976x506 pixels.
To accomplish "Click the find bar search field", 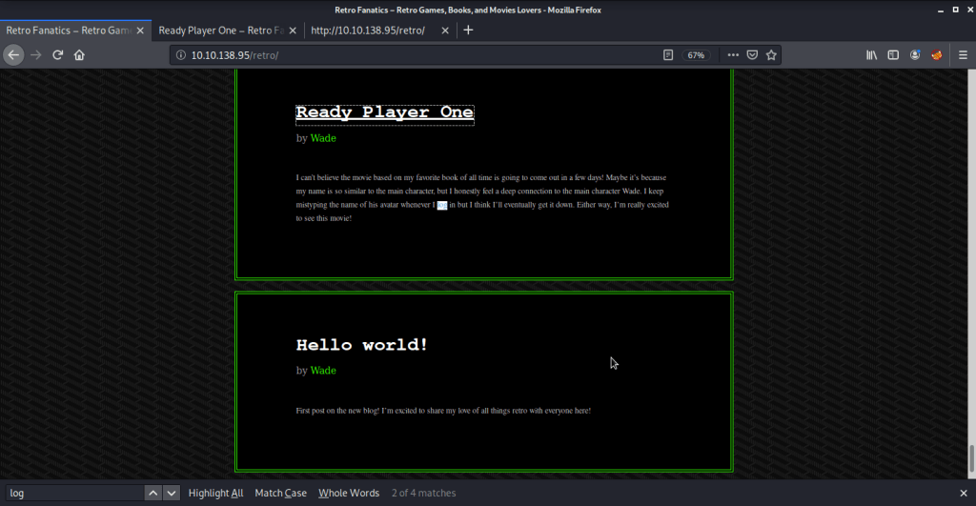I will pos(74,493).
